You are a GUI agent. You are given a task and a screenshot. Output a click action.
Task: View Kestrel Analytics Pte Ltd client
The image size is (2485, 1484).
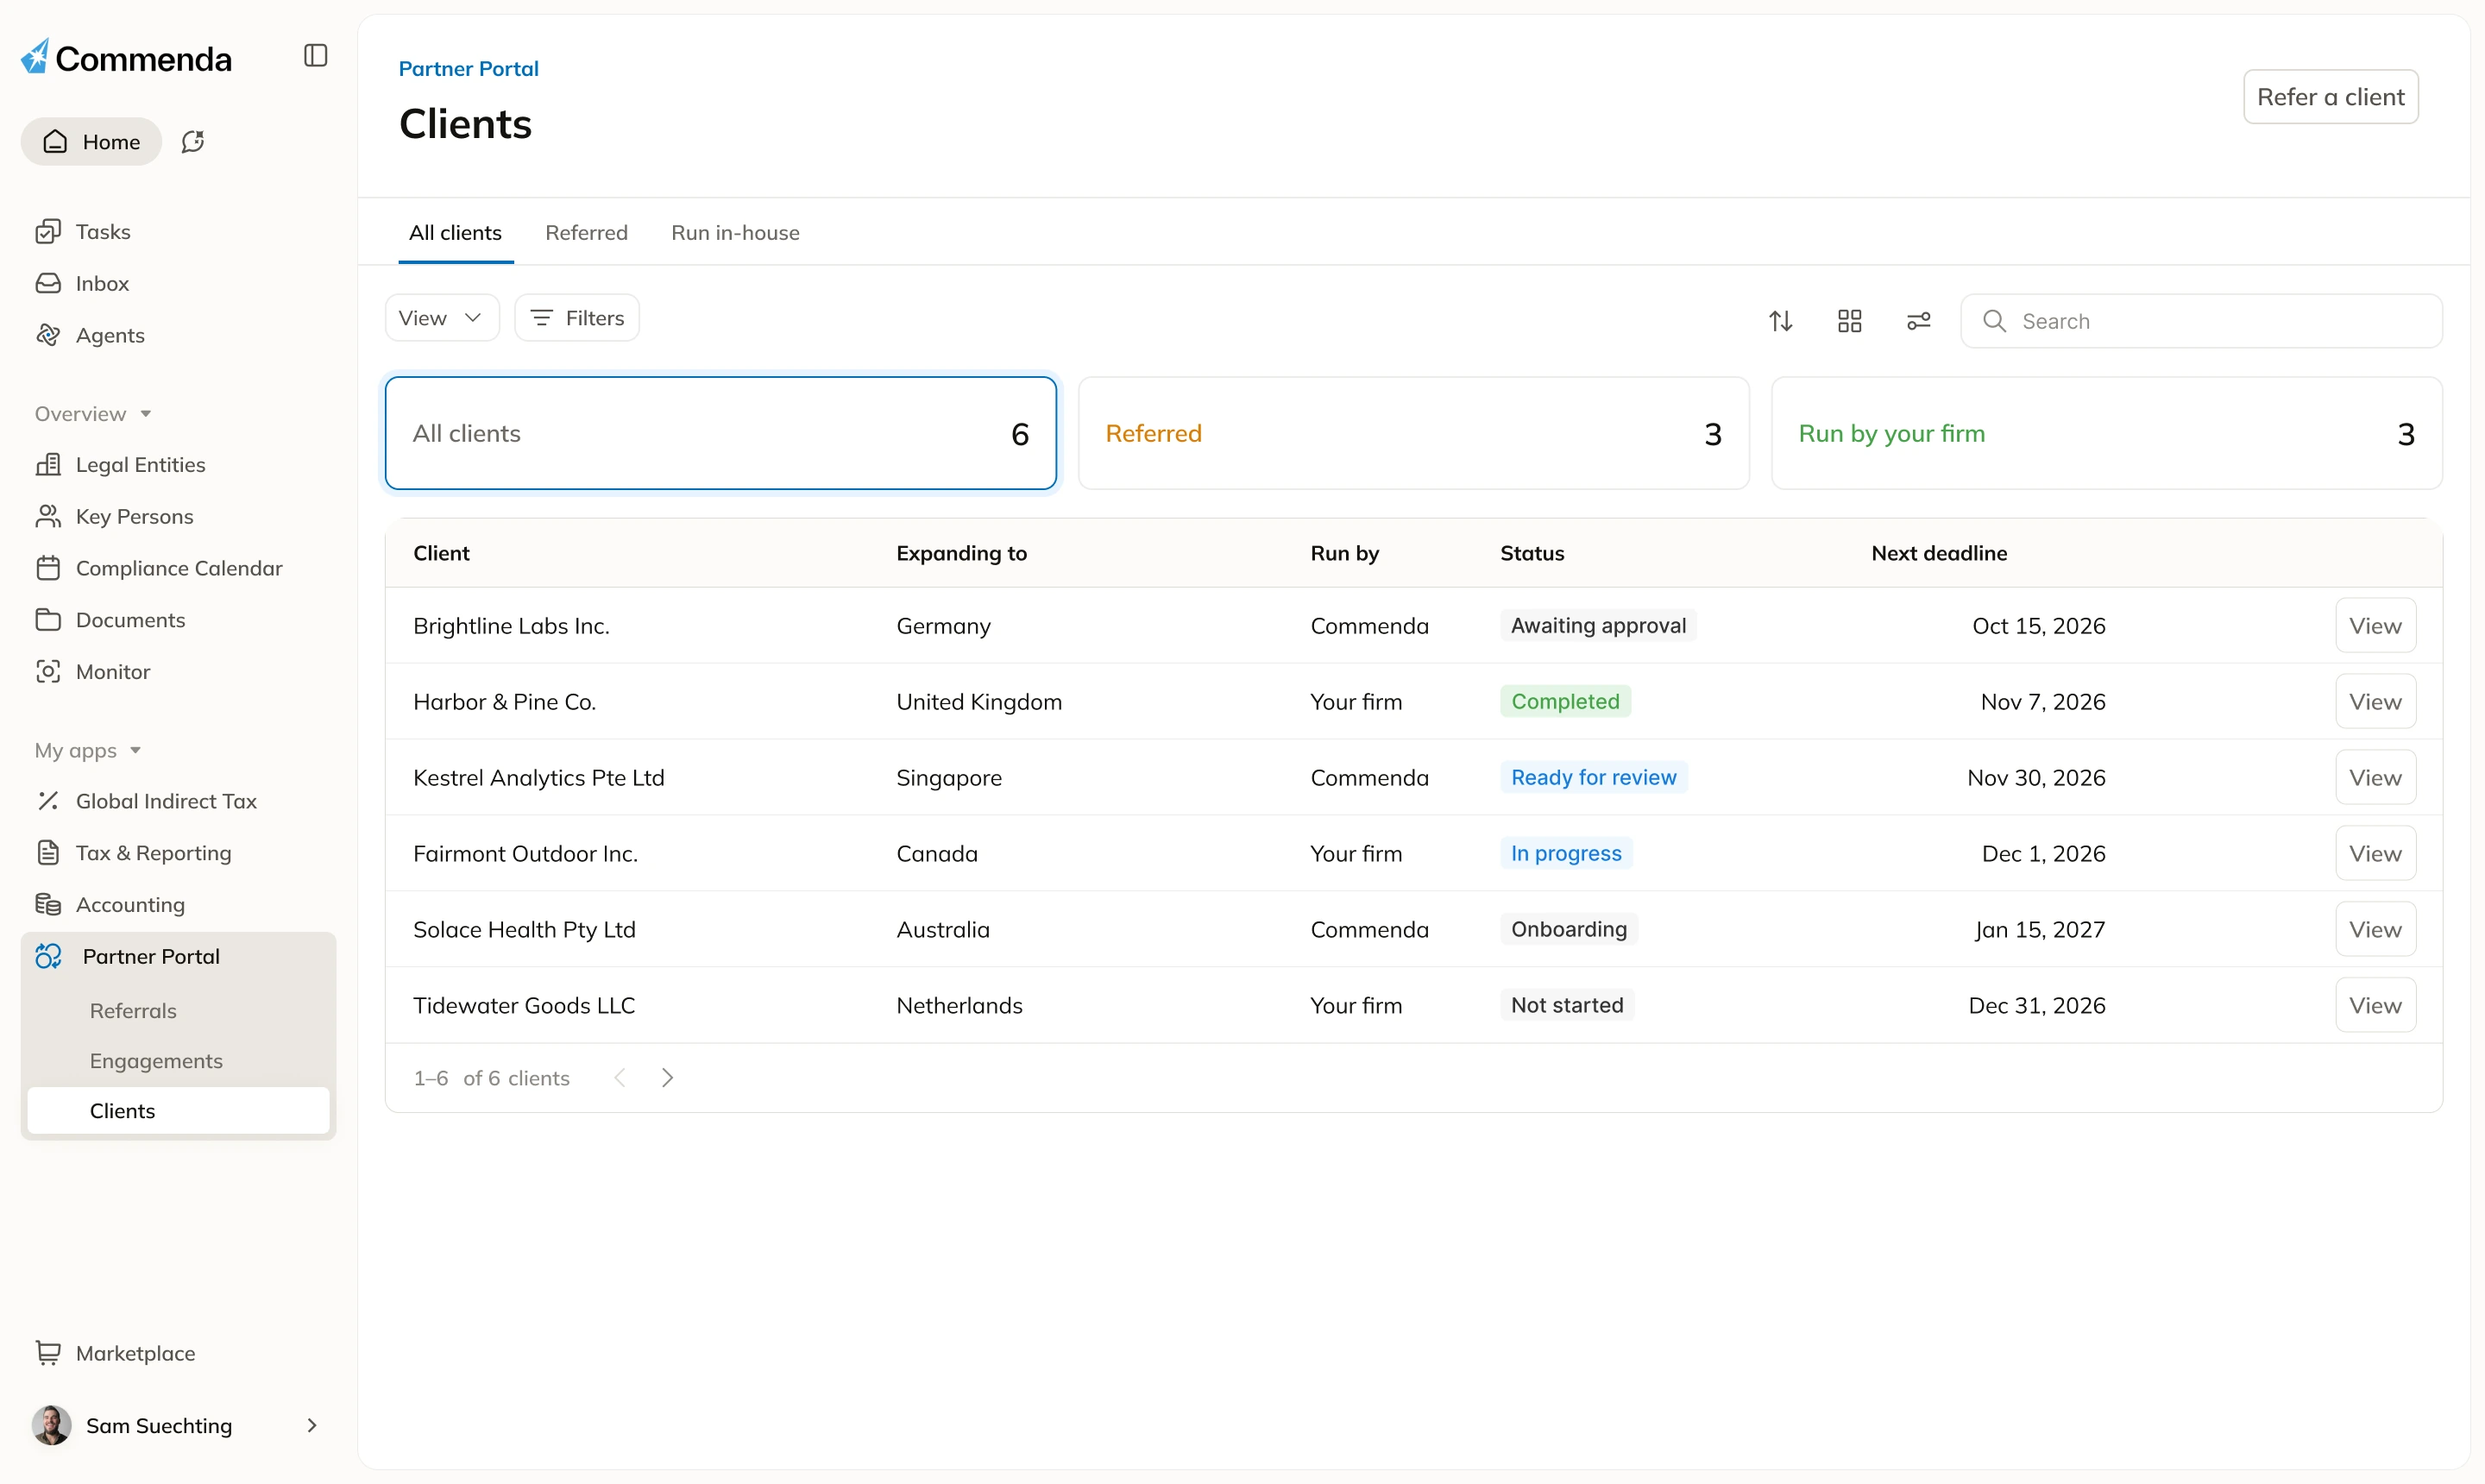(2376, 779)
